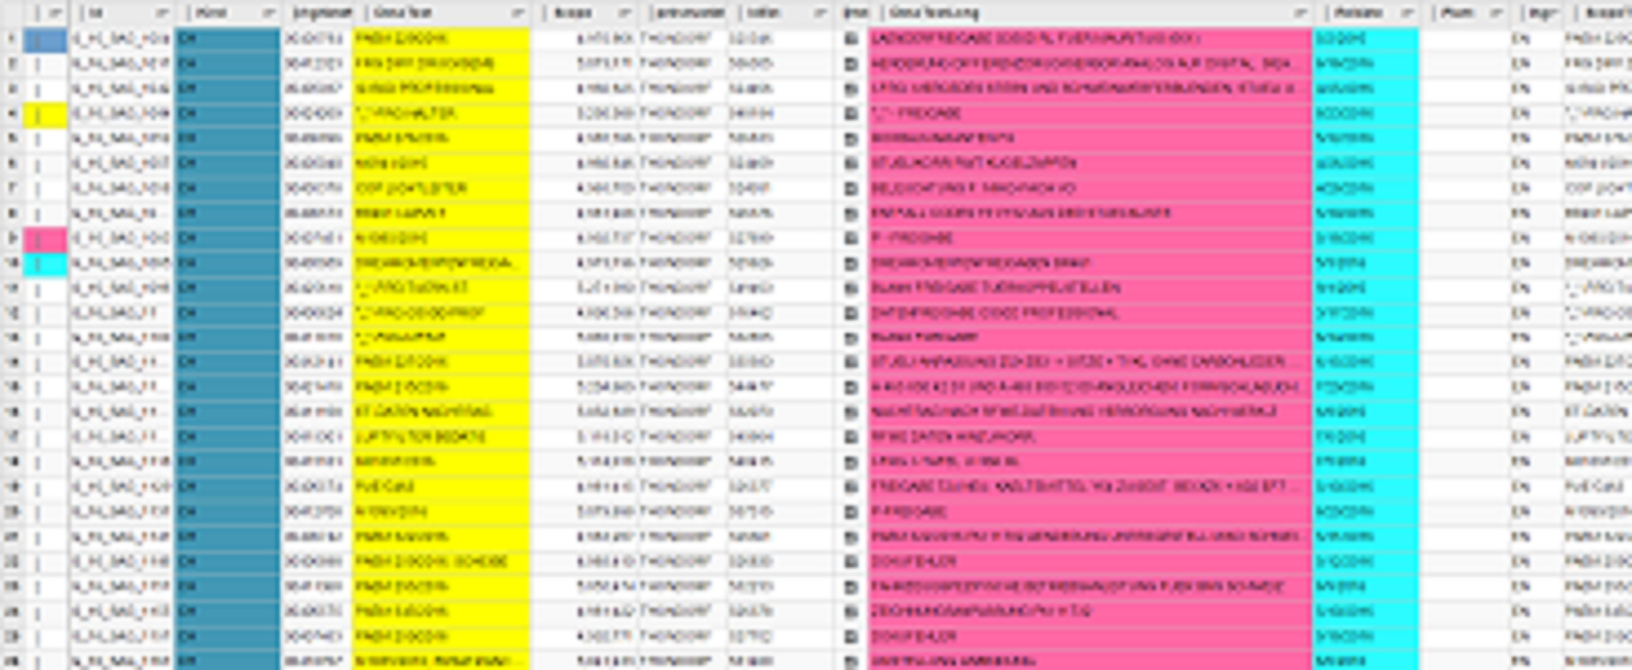
Task: Open the filter dropdown on the cyan column header
Action: pyautogui.click(x=1406, y=13)
